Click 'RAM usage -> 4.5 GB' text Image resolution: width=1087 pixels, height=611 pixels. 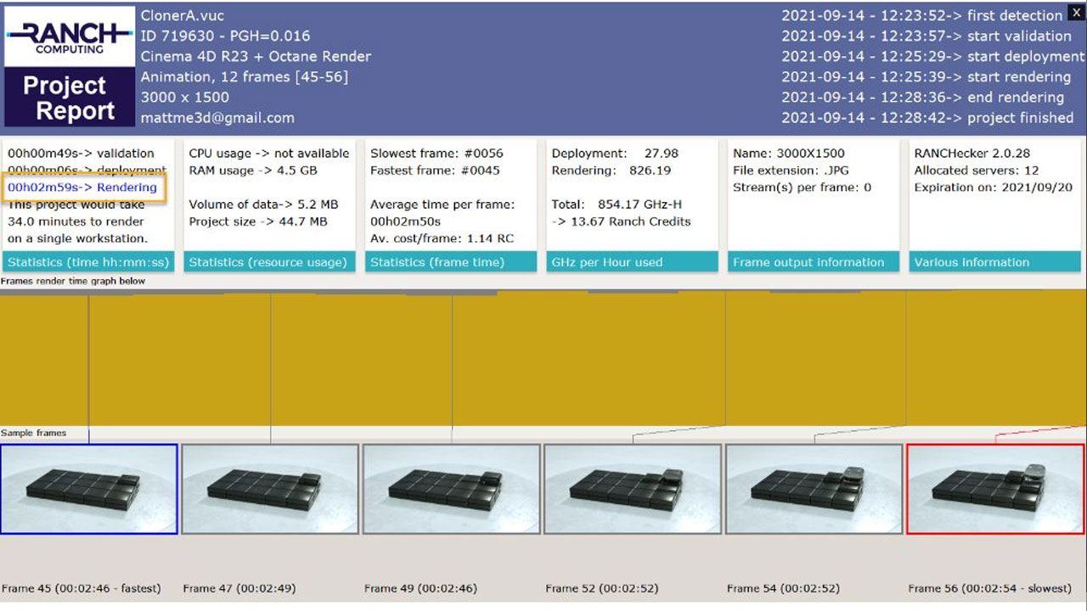[251, 170]
